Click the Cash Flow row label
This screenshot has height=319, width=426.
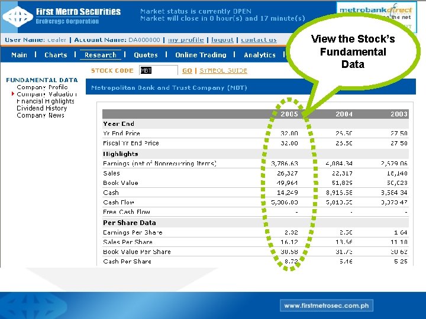click(x=118, y=203)
